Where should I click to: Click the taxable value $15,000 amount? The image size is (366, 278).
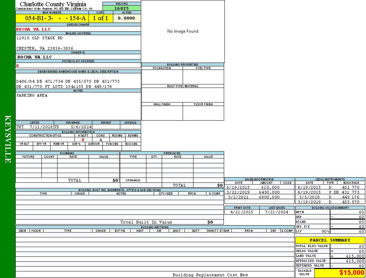pyautogui.click(x=351, y=273)
